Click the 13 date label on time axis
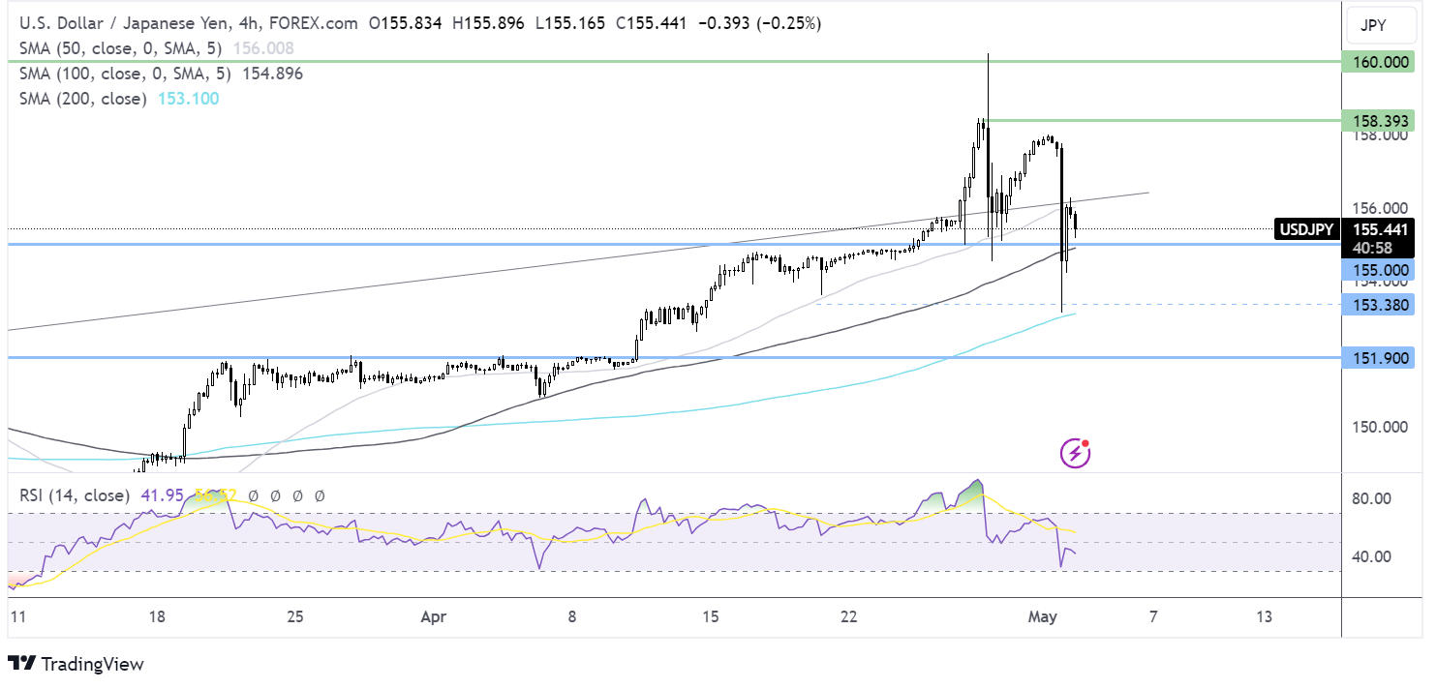The height and width of the screenshot is (689, 1437). (1263, 615)
